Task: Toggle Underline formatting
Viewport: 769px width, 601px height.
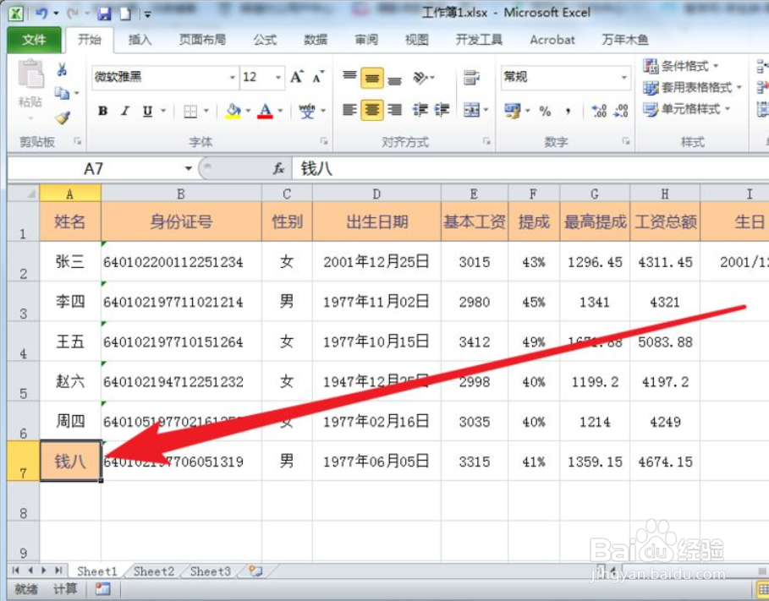Action: (x=147, y=112)
